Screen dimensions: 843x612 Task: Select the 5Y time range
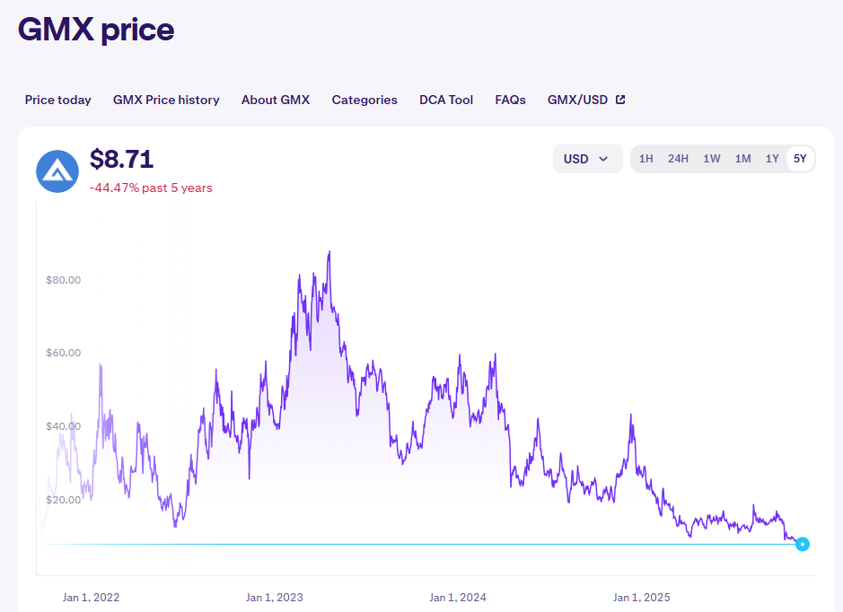(x=800, y=159)
